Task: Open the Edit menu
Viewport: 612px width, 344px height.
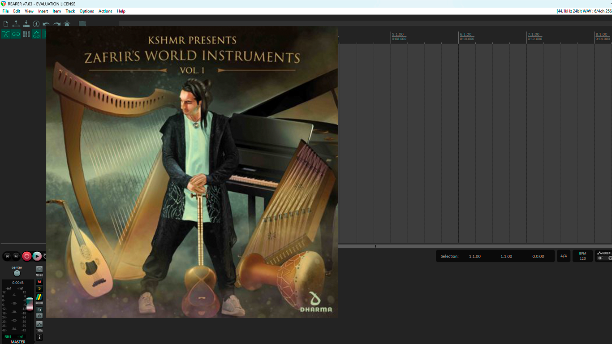Action: coord(17,11)
